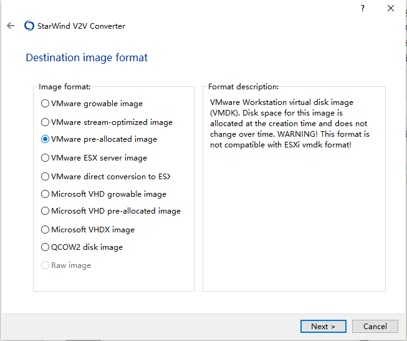Go back using the back arrow
407x341 pixels.
(11, 26)
